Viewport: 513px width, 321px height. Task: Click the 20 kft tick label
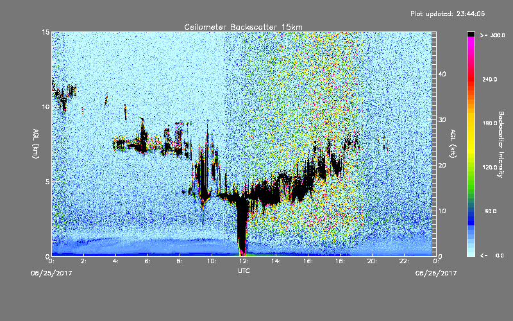coord(442,166)
